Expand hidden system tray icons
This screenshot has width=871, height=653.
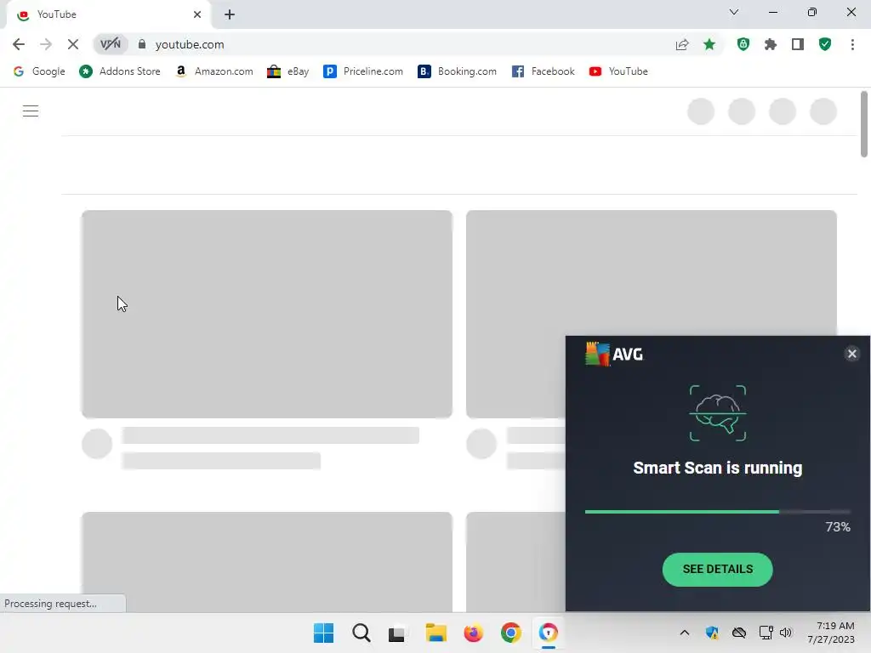[685, 633]
